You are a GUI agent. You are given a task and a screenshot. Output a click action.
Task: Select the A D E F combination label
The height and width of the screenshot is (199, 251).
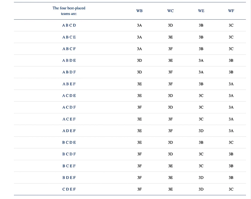pyautogui.click(x=69, y=131)
